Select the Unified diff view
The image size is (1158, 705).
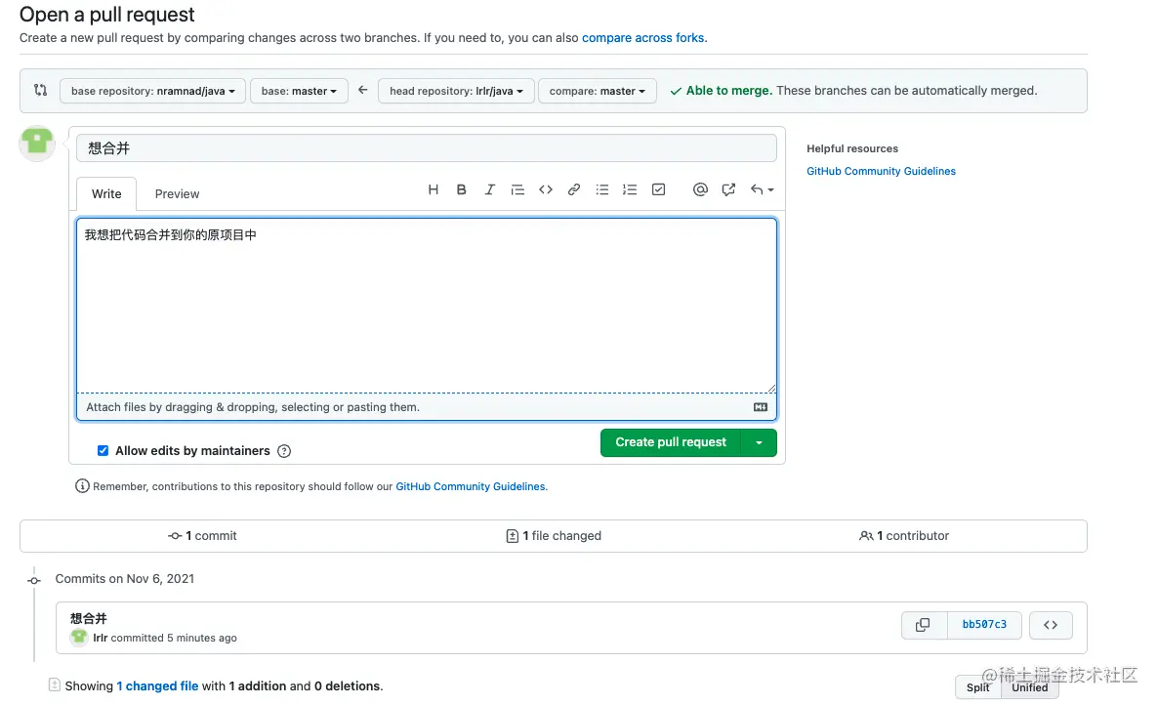tap(1029, 687)
